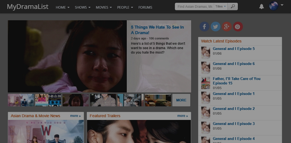The image size is (291, 143).
Task: Select the man in patterned shirt thumbnail
Action: click(x=103, y=100)
